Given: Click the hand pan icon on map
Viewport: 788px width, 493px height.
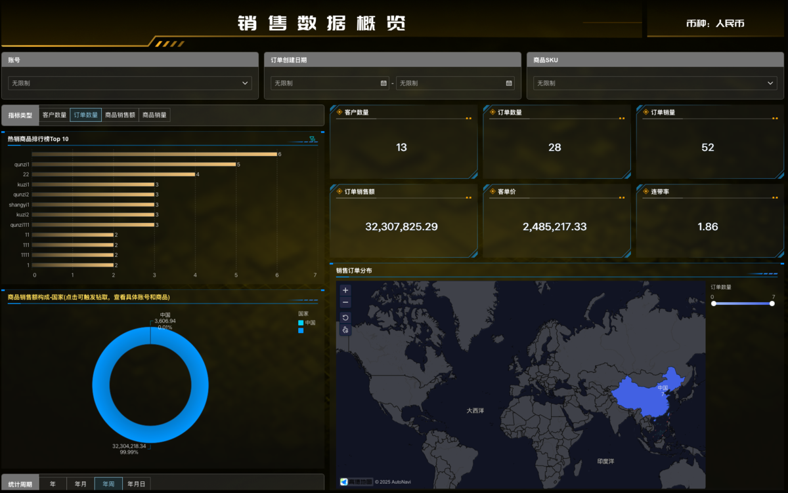Looking at the screenshot, I should 345,330.
